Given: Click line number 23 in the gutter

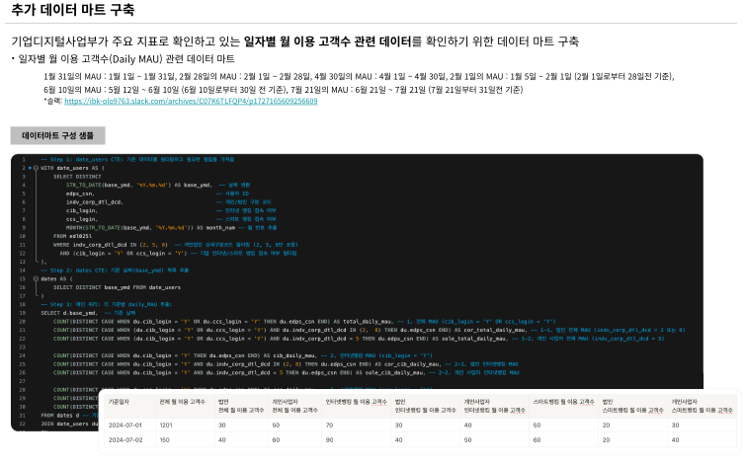Looking at the screenshot, I should point(23,348).
